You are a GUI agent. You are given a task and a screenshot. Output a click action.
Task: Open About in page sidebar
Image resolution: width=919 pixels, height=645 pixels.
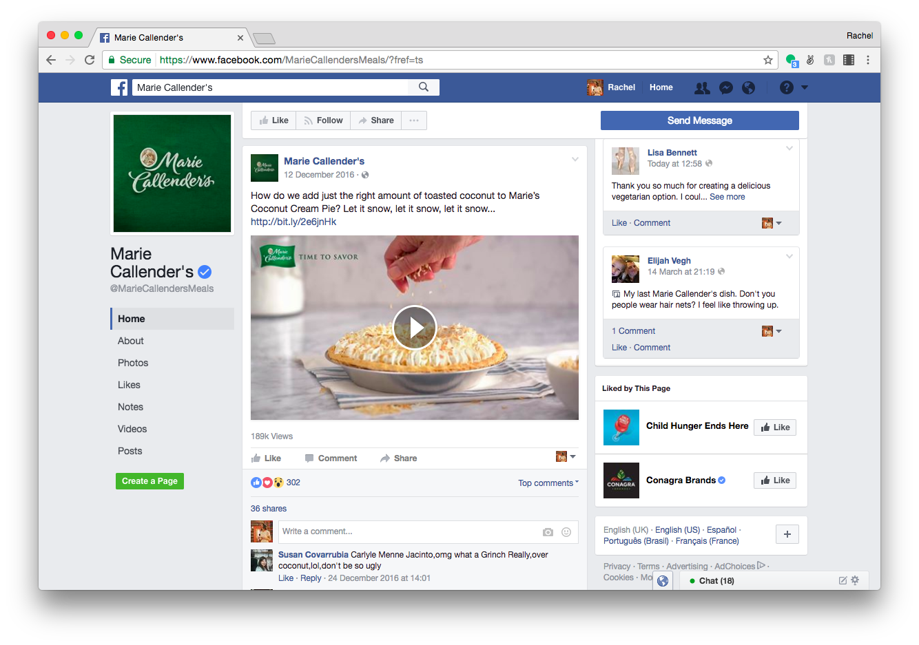click(130, 341)
